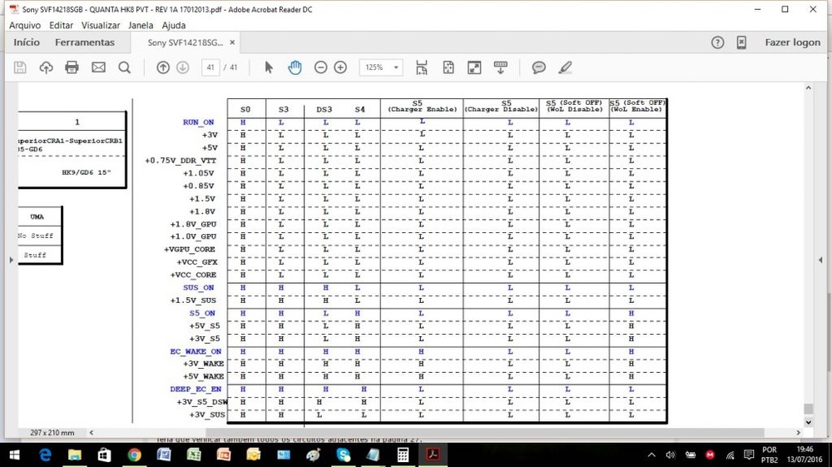The height and width of the screenshot is (467, 832).
Task: Go to previous page arrow
Action: (x=163, y=67)
